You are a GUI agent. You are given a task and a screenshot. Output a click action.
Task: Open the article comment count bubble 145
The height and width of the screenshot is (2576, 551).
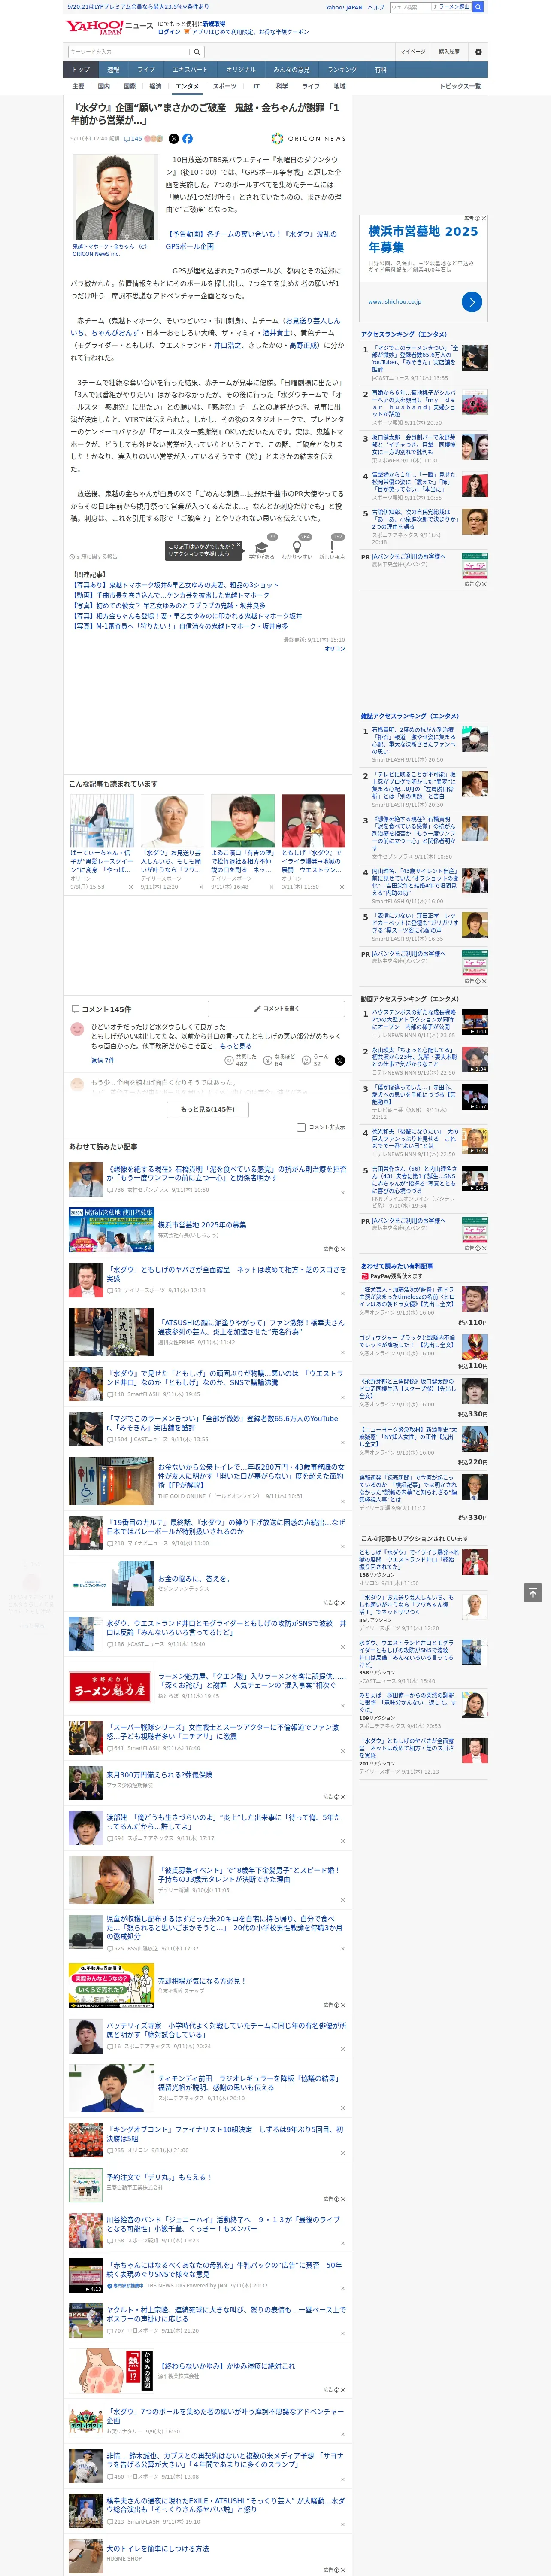coord(133,139)
